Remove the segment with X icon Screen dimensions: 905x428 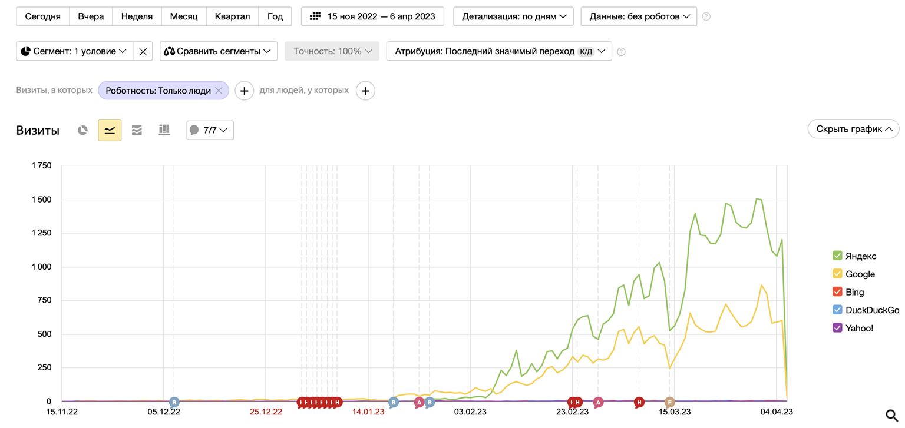click(x=143, y=51)
